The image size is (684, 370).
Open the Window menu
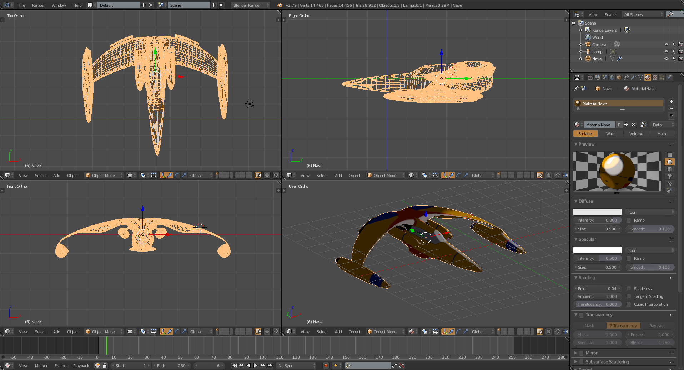[x=59, y=5]
